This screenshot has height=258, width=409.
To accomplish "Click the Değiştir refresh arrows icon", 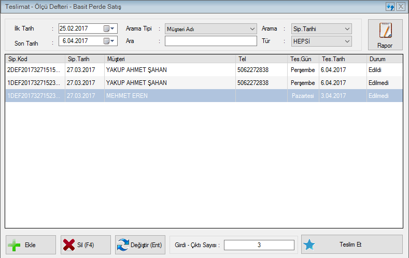I will click(x=123, y=245).
